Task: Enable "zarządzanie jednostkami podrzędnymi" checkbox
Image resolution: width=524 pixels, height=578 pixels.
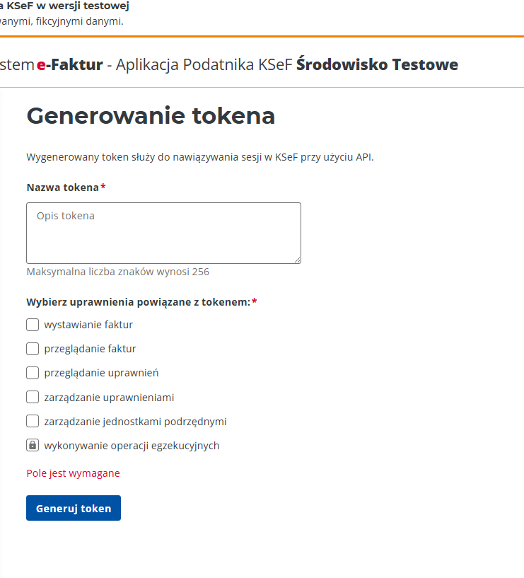Action: click(32, 421)
